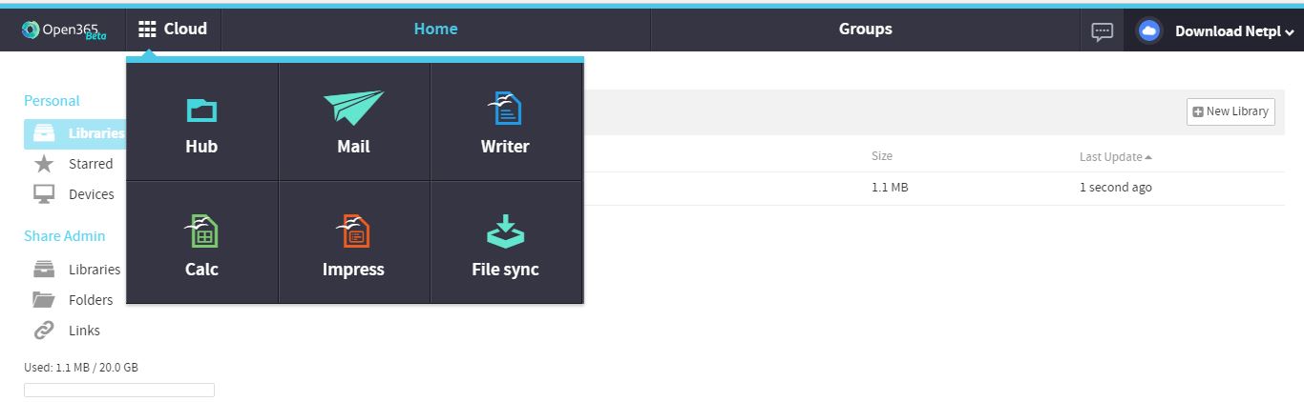Click the Size column header

[882, 156]
